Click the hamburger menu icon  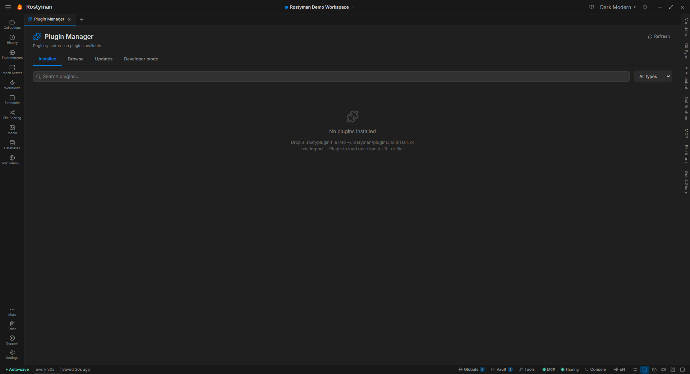pyautogui.click(x=8, y=7)
